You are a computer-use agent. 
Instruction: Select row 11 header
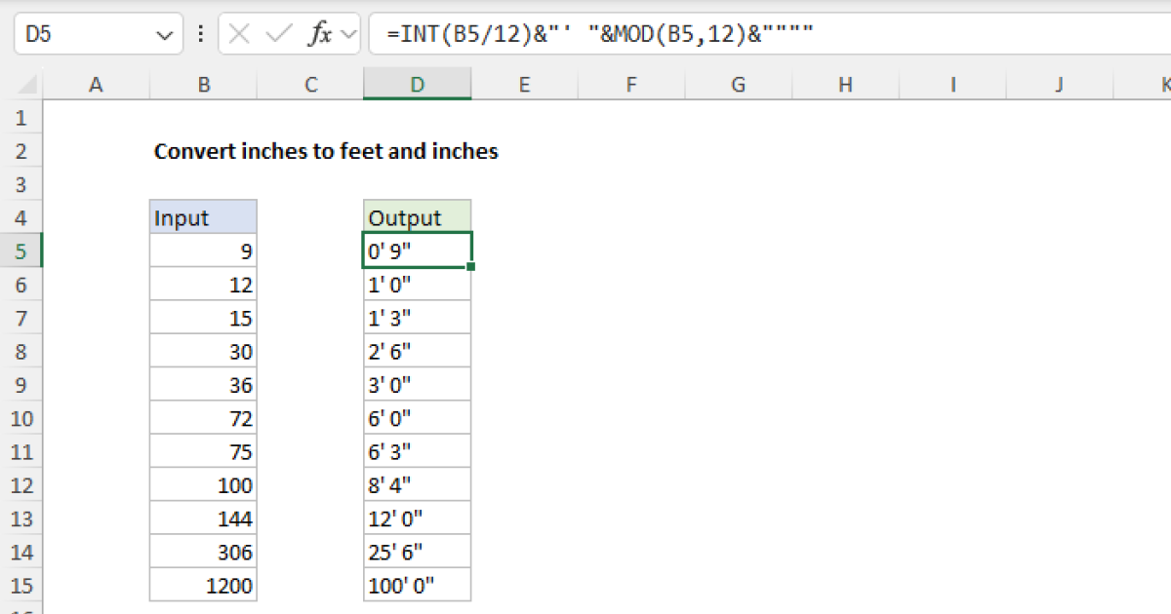tap(21, 451)
